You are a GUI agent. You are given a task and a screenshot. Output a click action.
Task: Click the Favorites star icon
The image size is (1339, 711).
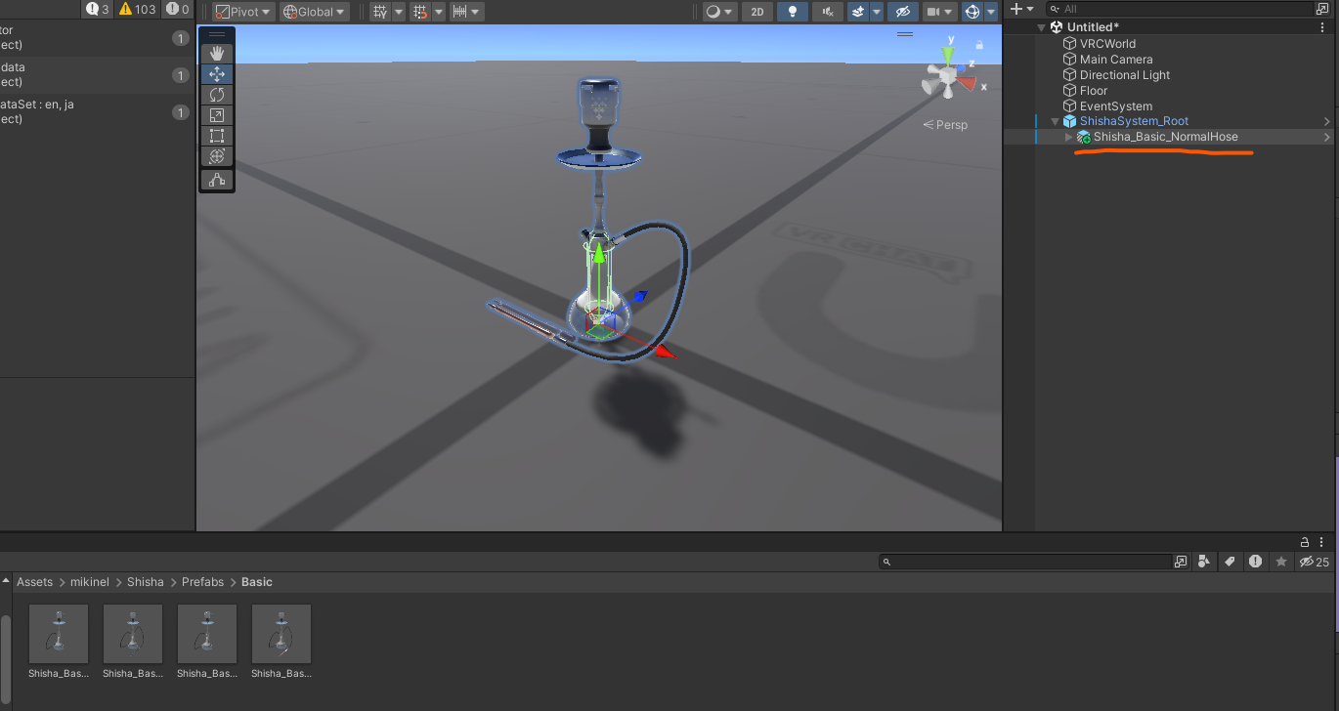pyautogui.click(x=1281, y=562)
